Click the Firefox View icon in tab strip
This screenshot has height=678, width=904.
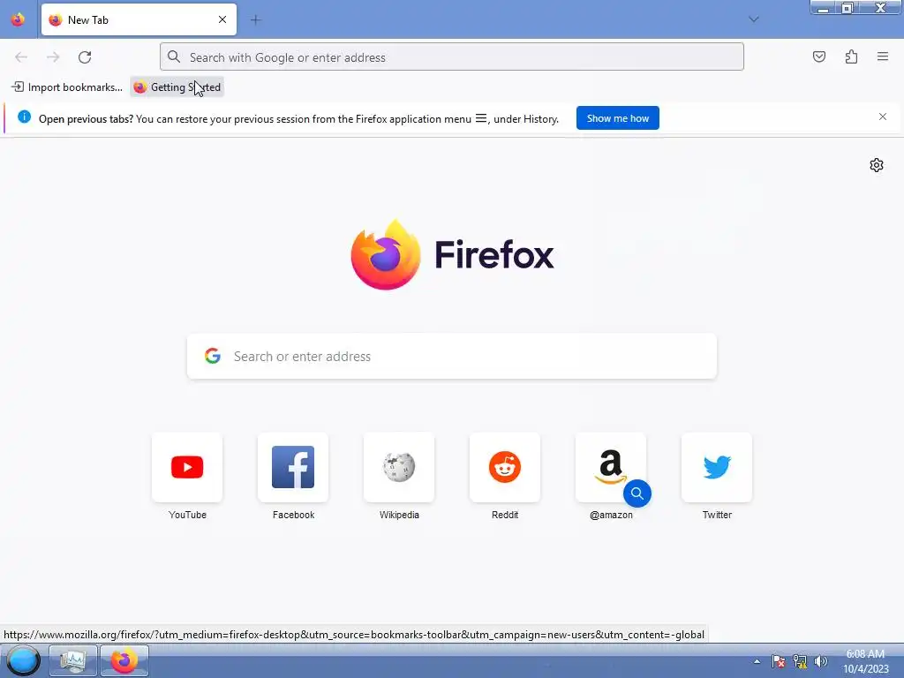[18, 19]
